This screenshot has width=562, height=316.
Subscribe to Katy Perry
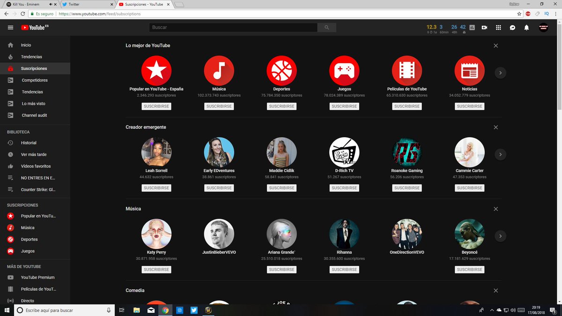coord(156,270)
